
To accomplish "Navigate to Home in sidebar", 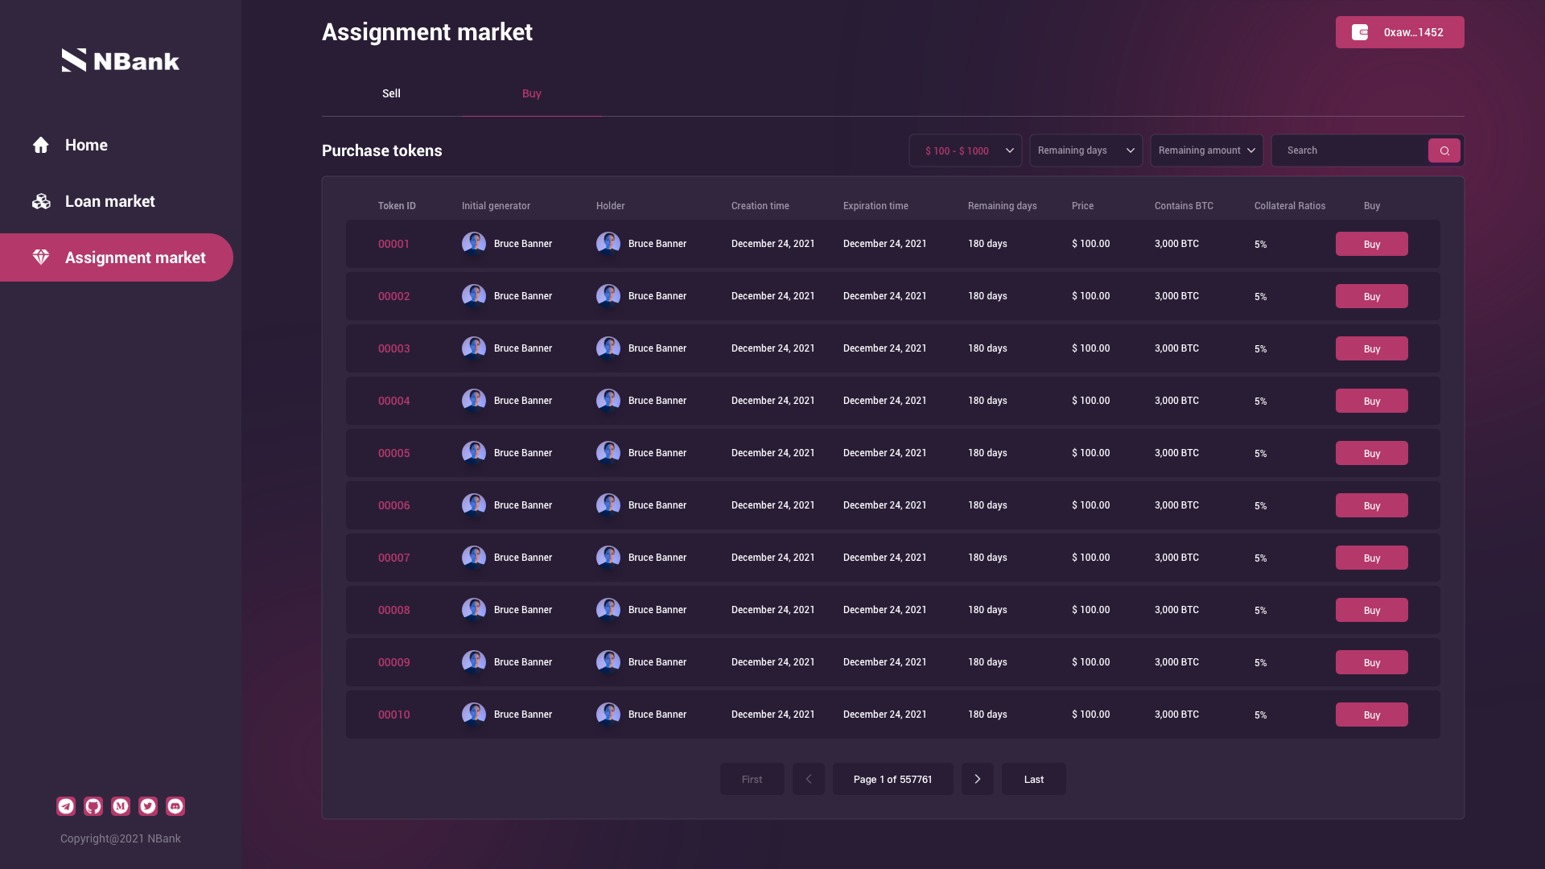I will pos(86,145).
